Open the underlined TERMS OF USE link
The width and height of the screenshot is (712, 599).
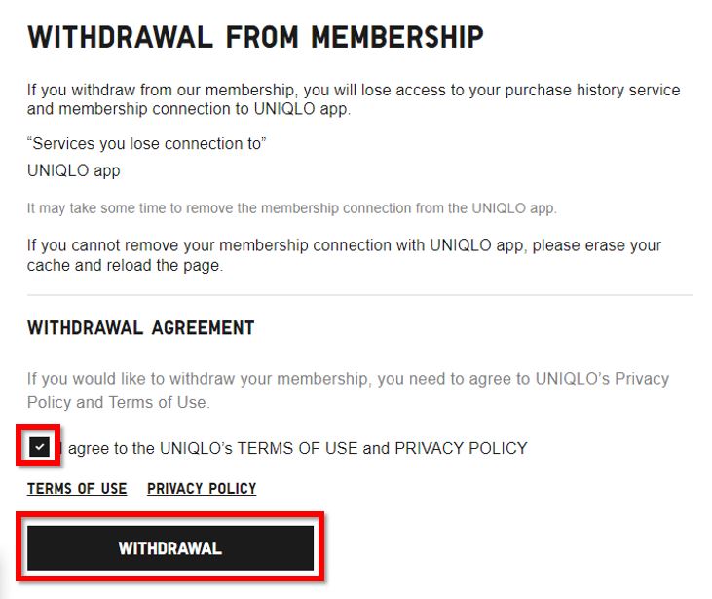coord(77,489)
